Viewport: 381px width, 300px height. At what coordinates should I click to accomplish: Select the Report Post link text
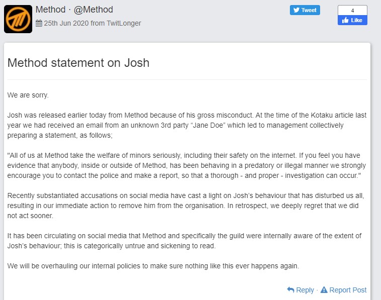(348, 290)
